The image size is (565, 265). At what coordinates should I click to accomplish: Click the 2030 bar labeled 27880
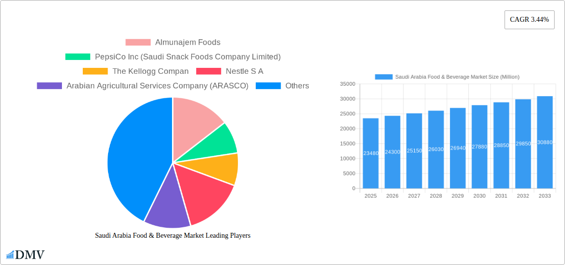pos(480,147)
